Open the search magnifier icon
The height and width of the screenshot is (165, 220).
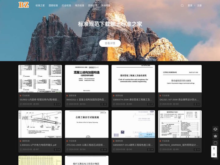click(182, 5)
